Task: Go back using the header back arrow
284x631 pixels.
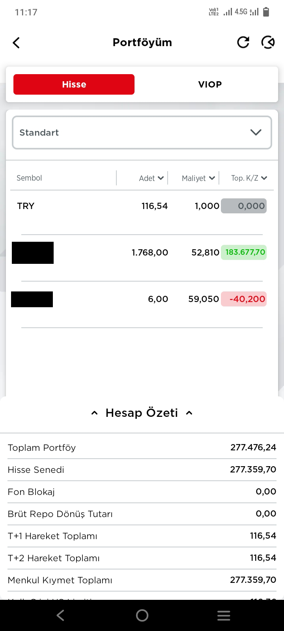Action: [16, 43]
